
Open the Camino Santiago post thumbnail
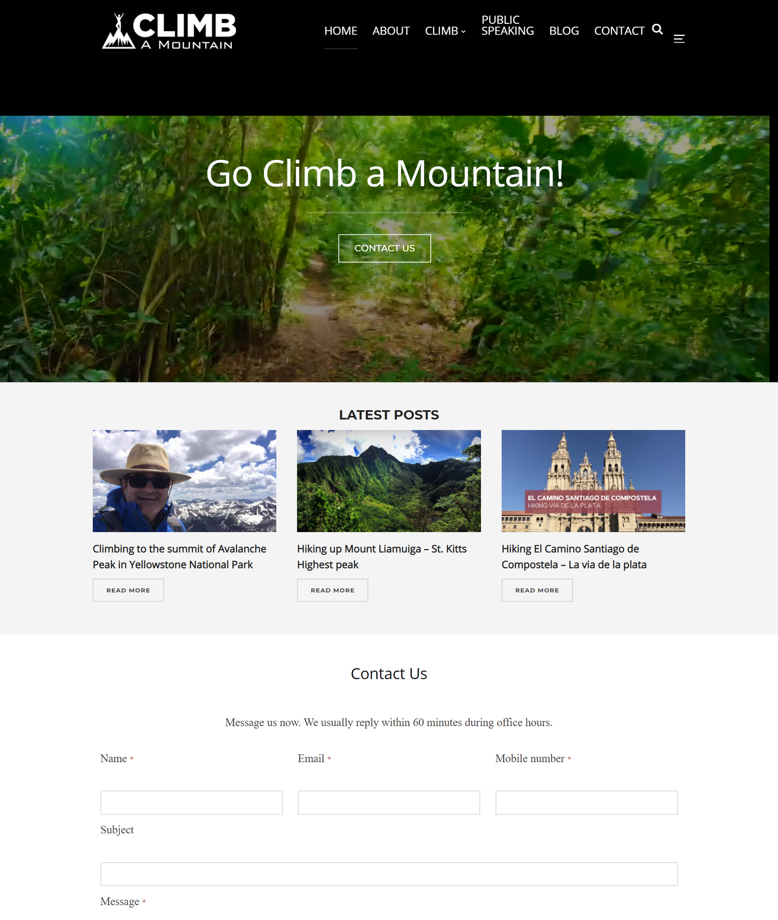tap(593, 481)
